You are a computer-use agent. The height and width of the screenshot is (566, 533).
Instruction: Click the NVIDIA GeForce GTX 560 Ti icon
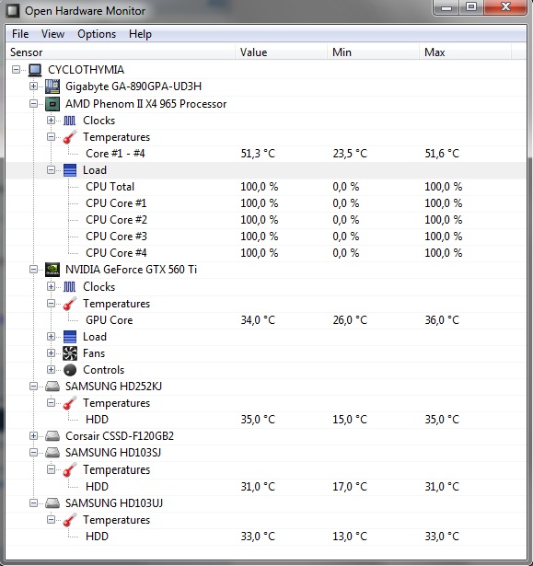[x=52, y=270]
